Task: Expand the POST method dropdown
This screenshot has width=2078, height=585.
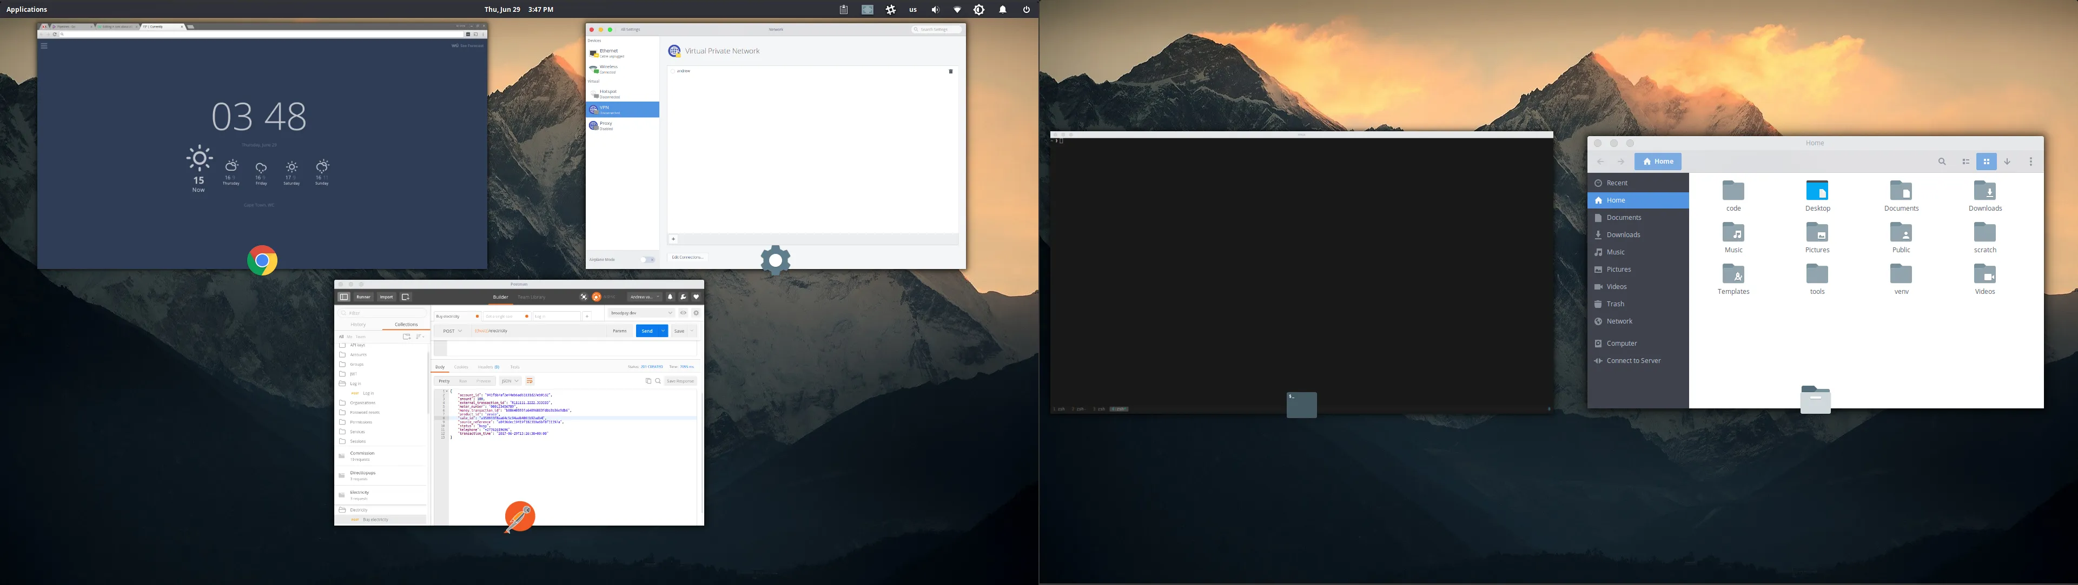Action: (x=452, y=331)
